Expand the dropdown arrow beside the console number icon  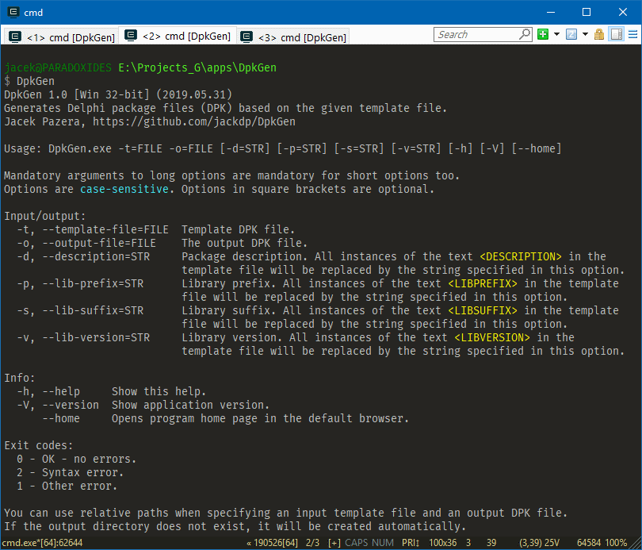[586, 34]
